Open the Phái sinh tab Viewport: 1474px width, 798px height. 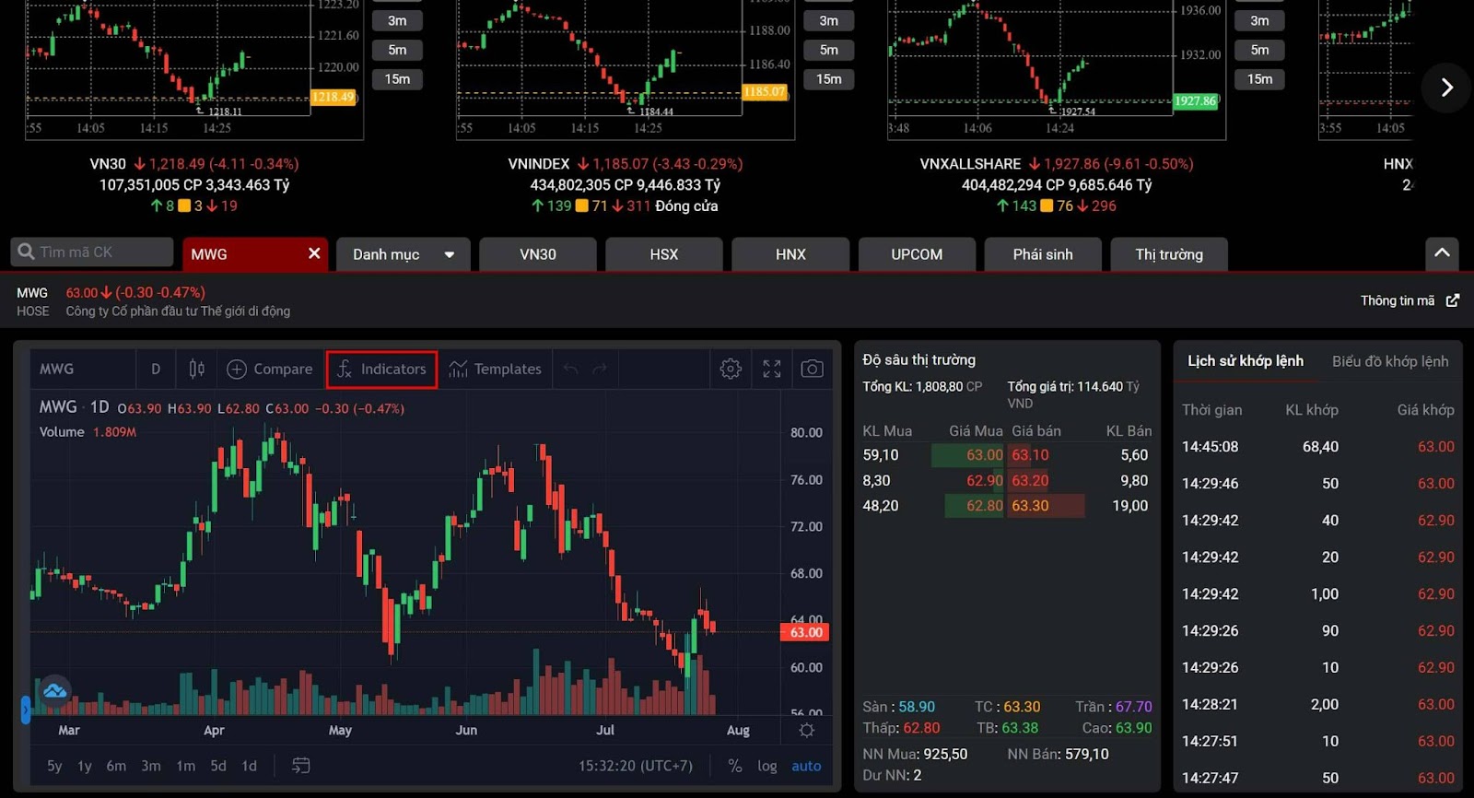coord(1043,254)
